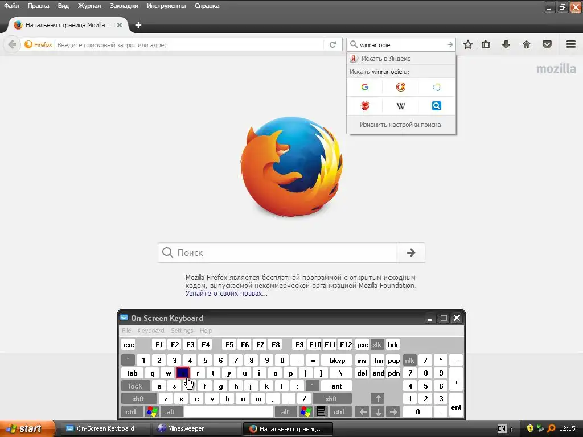
Task: Open the Вид menu
Action: 63,6
